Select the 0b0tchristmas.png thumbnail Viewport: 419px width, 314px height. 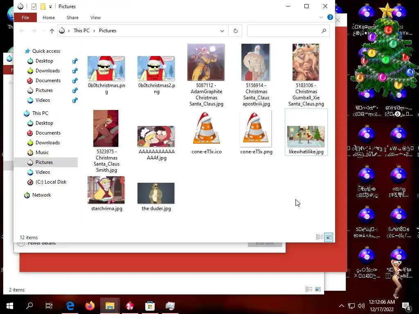(x=106, y=68)
